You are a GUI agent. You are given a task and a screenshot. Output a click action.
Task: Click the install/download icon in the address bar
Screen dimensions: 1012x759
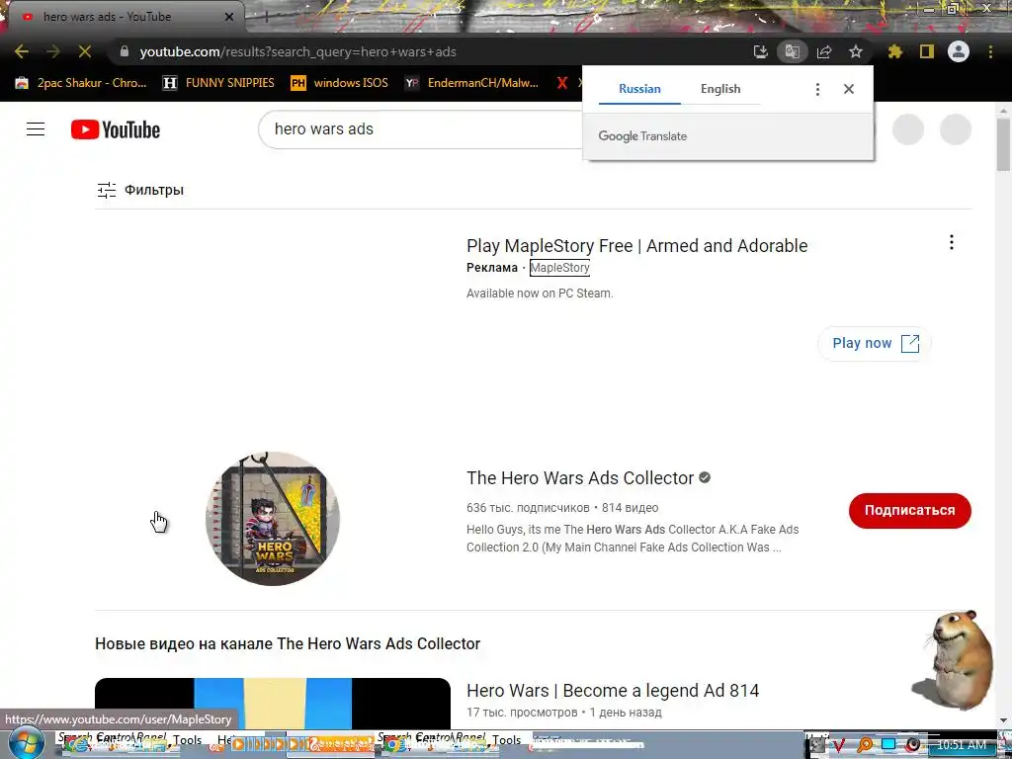point(761,51)
